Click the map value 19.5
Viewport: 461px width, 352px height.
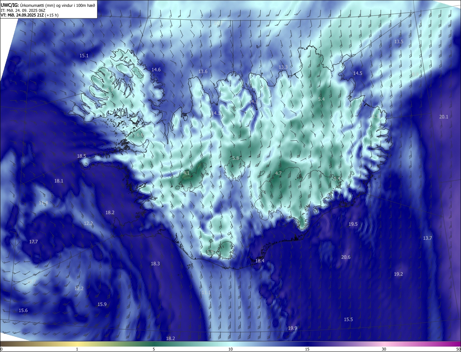353,224
